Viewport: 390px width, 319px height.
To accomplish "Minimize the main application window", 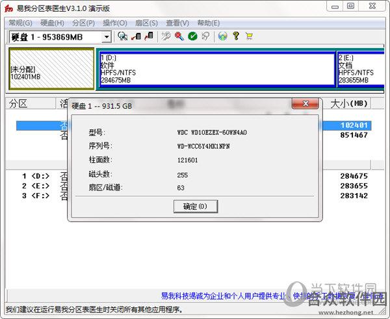I will pyautogui.click(x=335, y=6).
